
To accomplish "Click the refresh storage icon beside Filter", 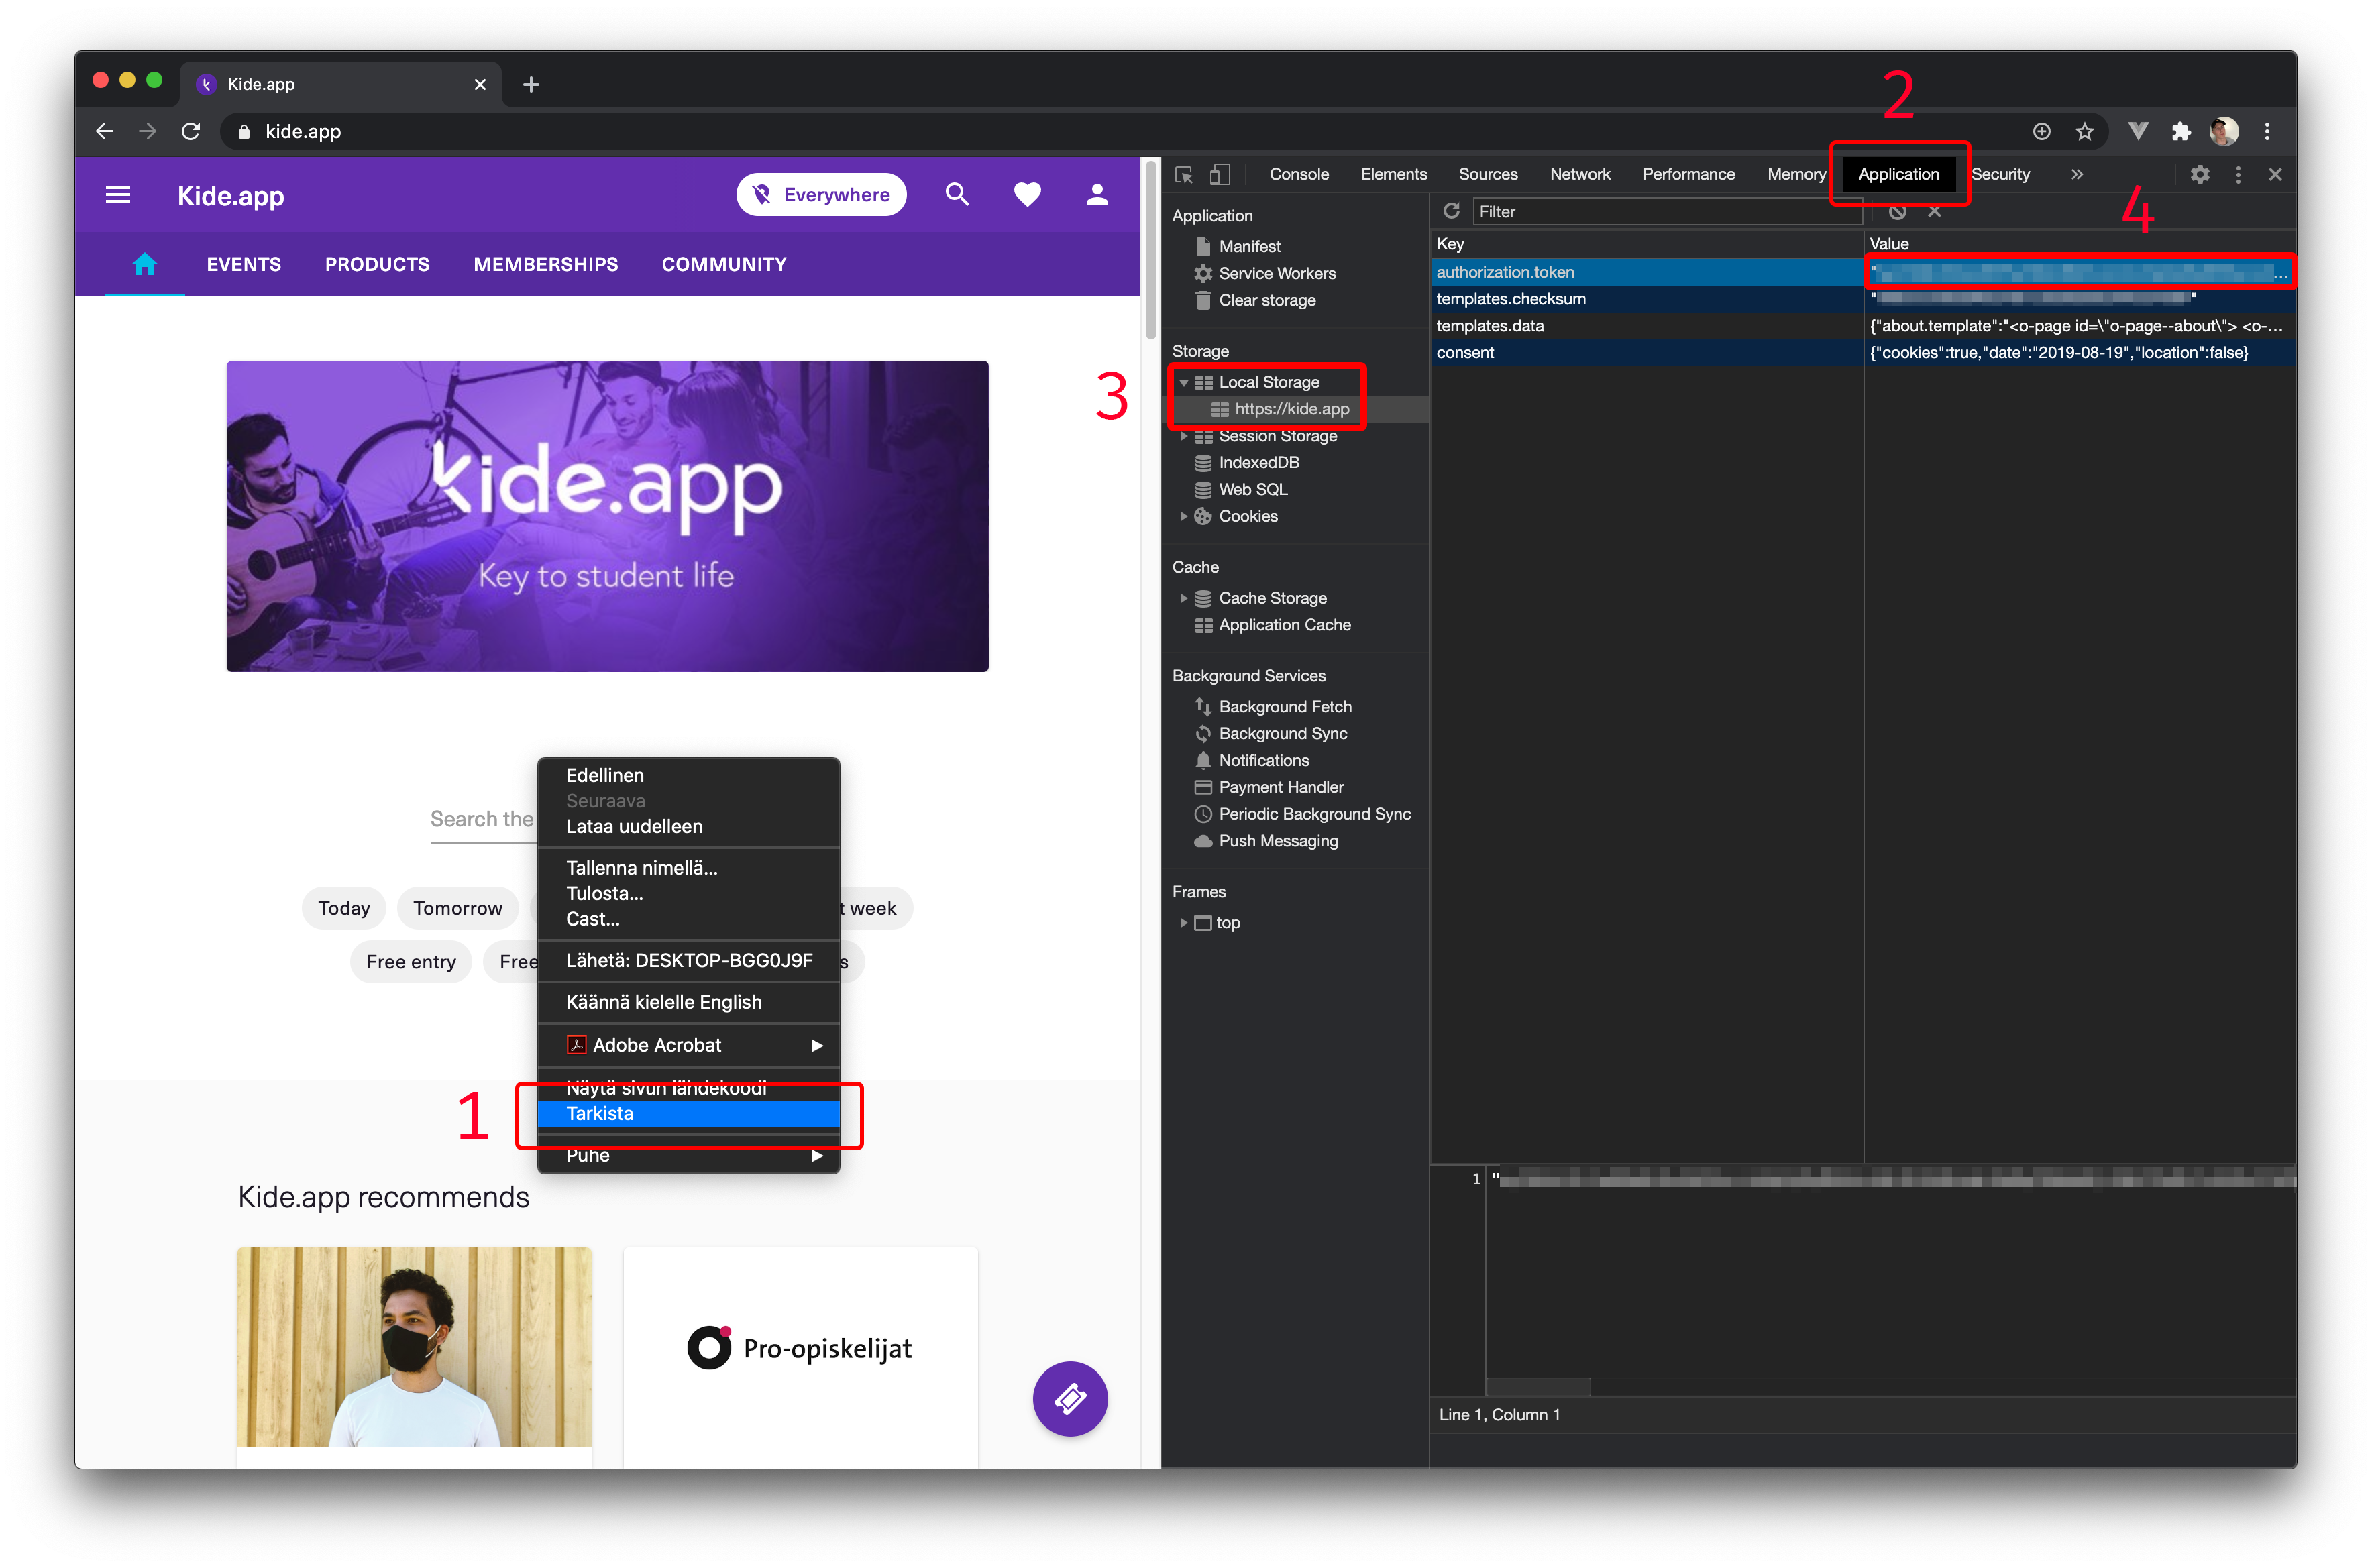I will pyautogui.click(x=1451, y=211).
